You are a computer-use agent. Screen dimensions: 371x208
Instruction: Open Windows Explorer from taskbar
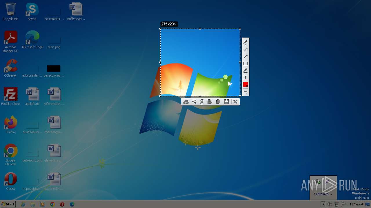(x=33, y=204)
